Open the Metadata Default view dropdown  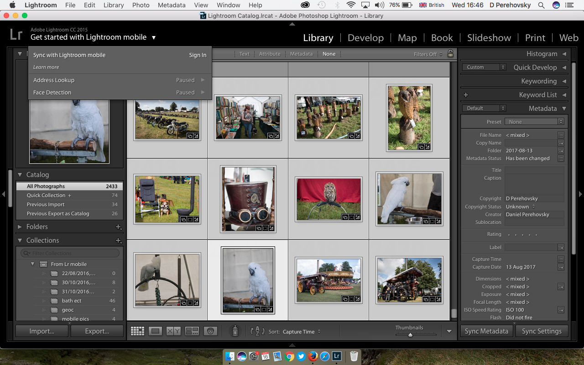point(484,108)
